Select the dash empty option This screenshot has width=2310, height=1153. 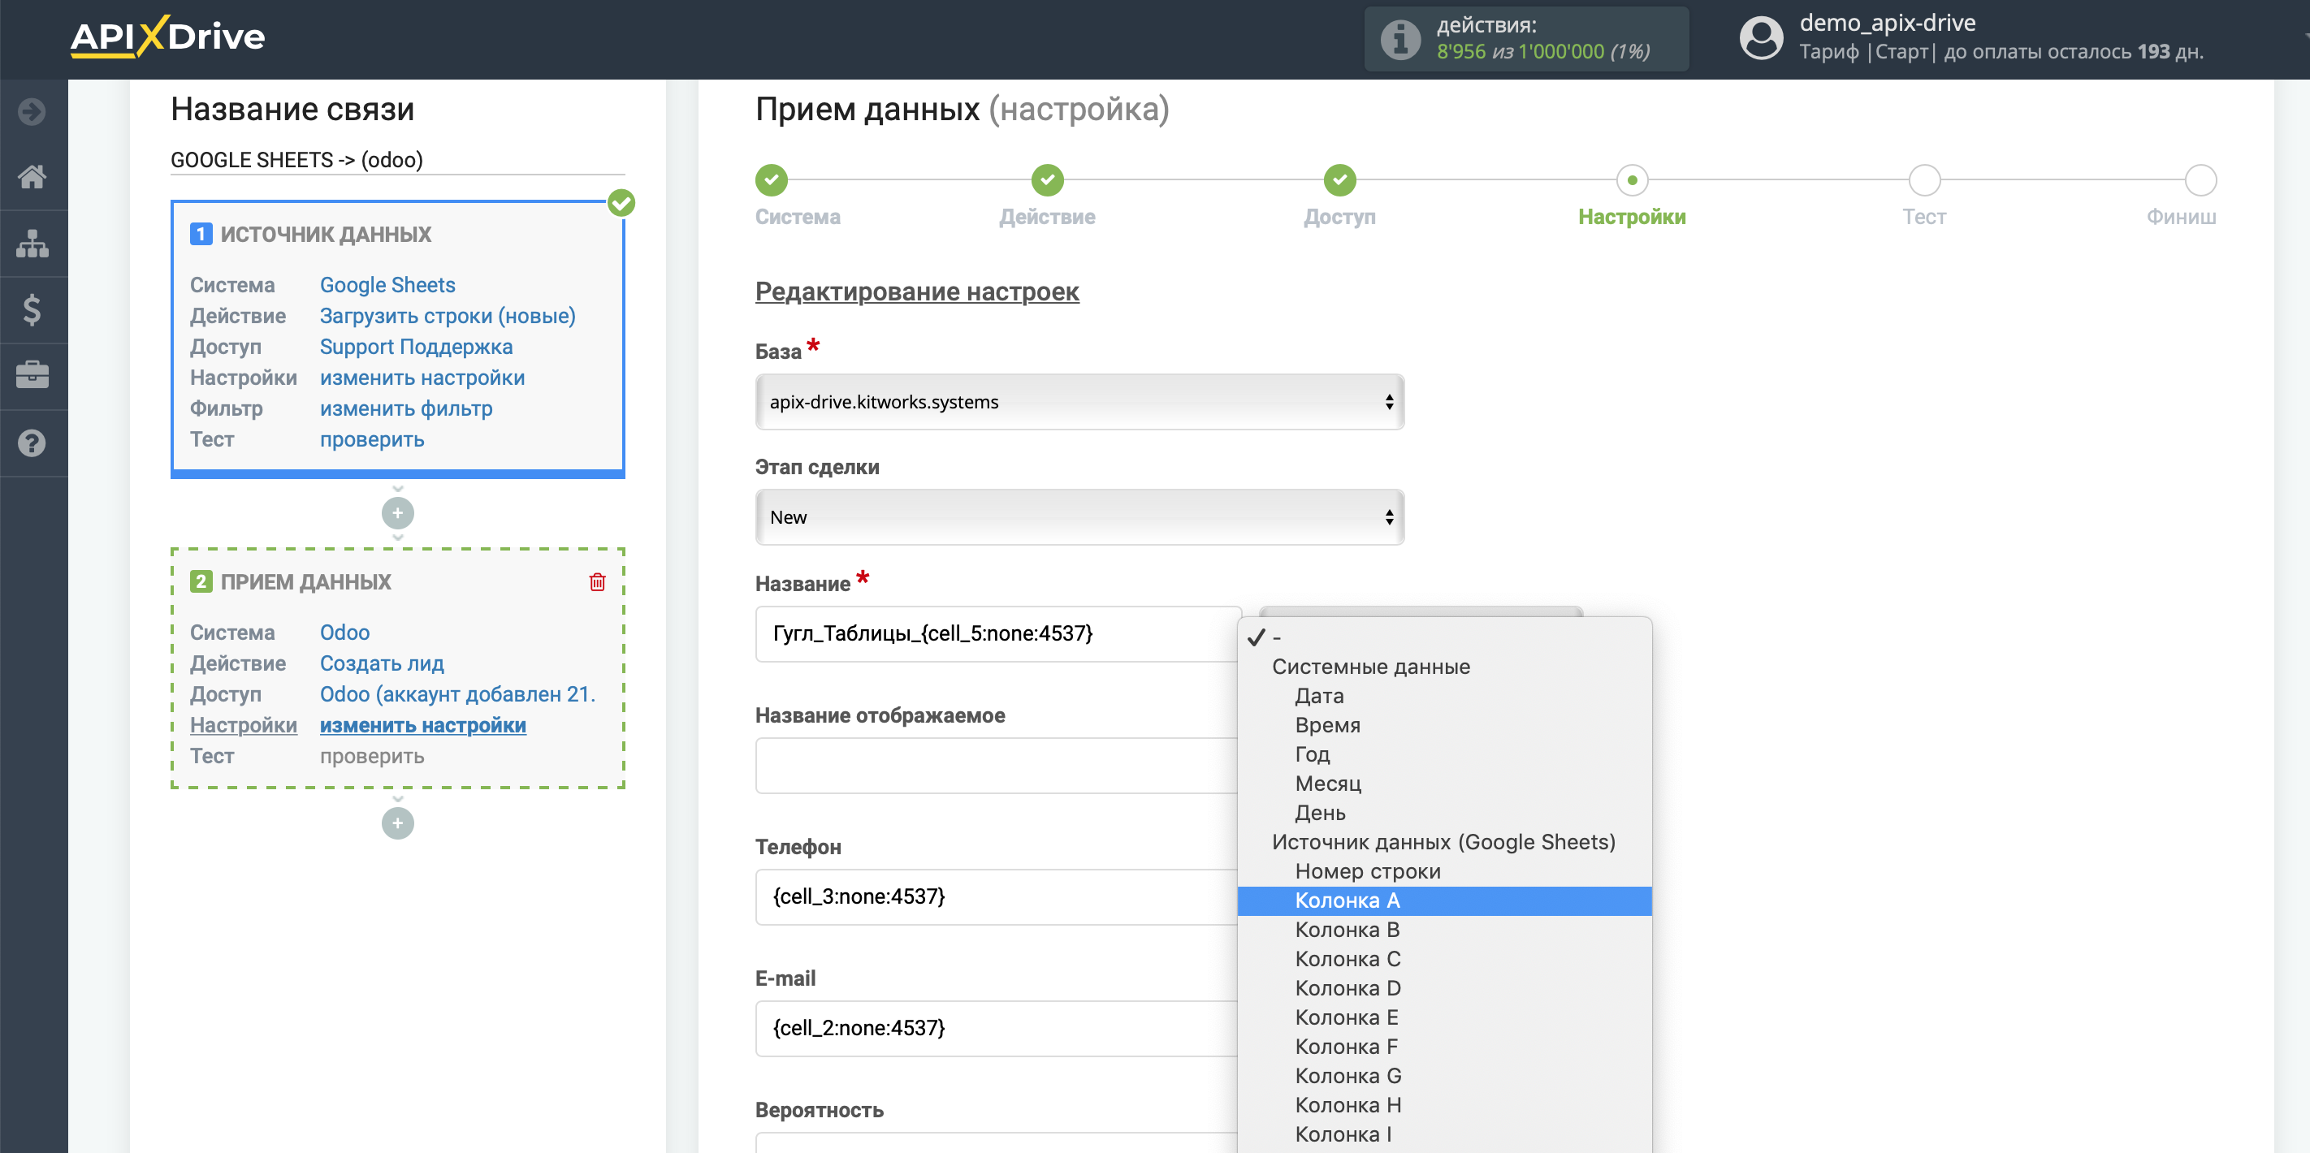pyautogui.click(x=1445, y=637)
